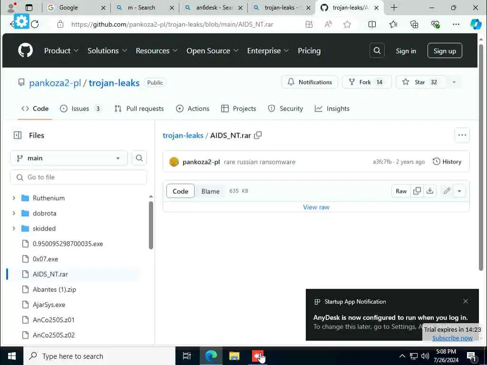Copy raw file contents icon
Screen dimensions: 487x365
[x=417, y=191]
